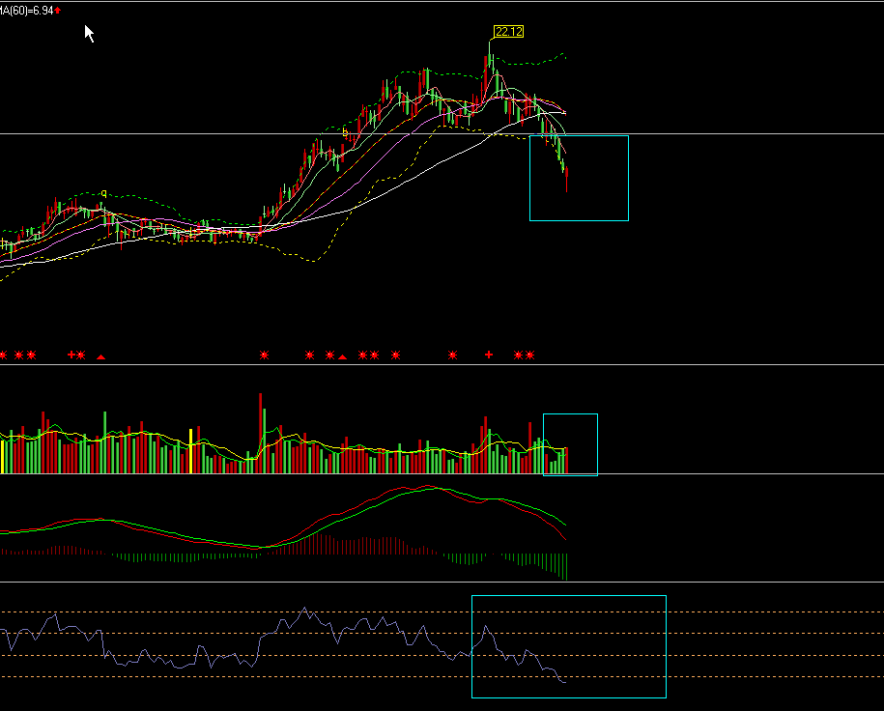Click the MA(60)=6.94 indicator label

pos(26,11)
